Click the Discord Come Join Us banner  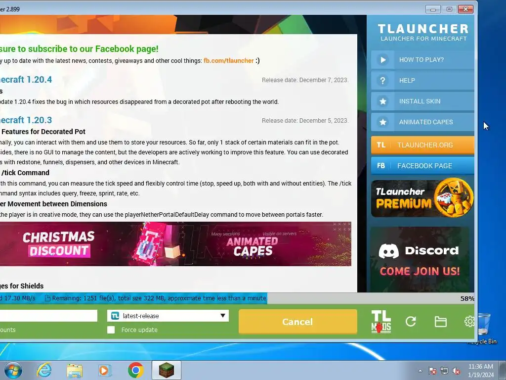point(420,259)
